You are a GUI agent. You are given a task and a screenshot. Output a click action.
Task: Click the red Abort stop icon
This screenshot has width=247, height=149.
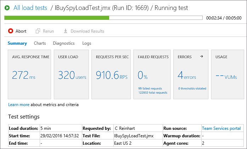click(11, 31)
